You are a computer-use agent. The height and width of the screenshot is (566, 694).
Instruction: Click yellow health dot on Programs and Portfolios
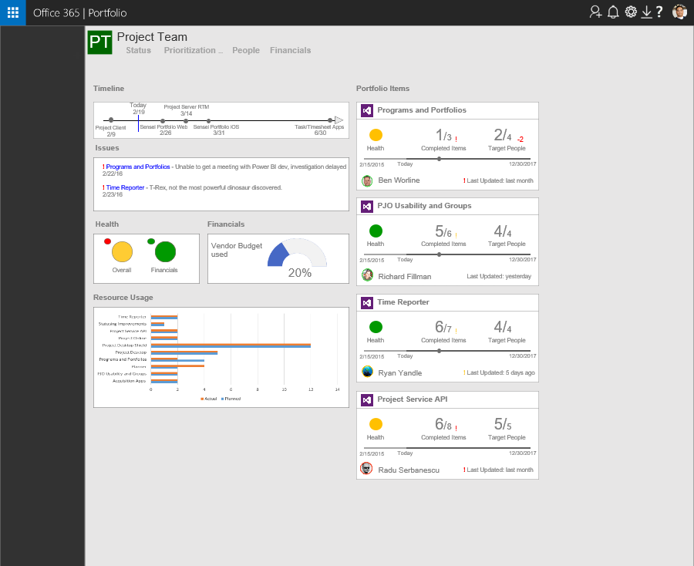click(376, 135)
